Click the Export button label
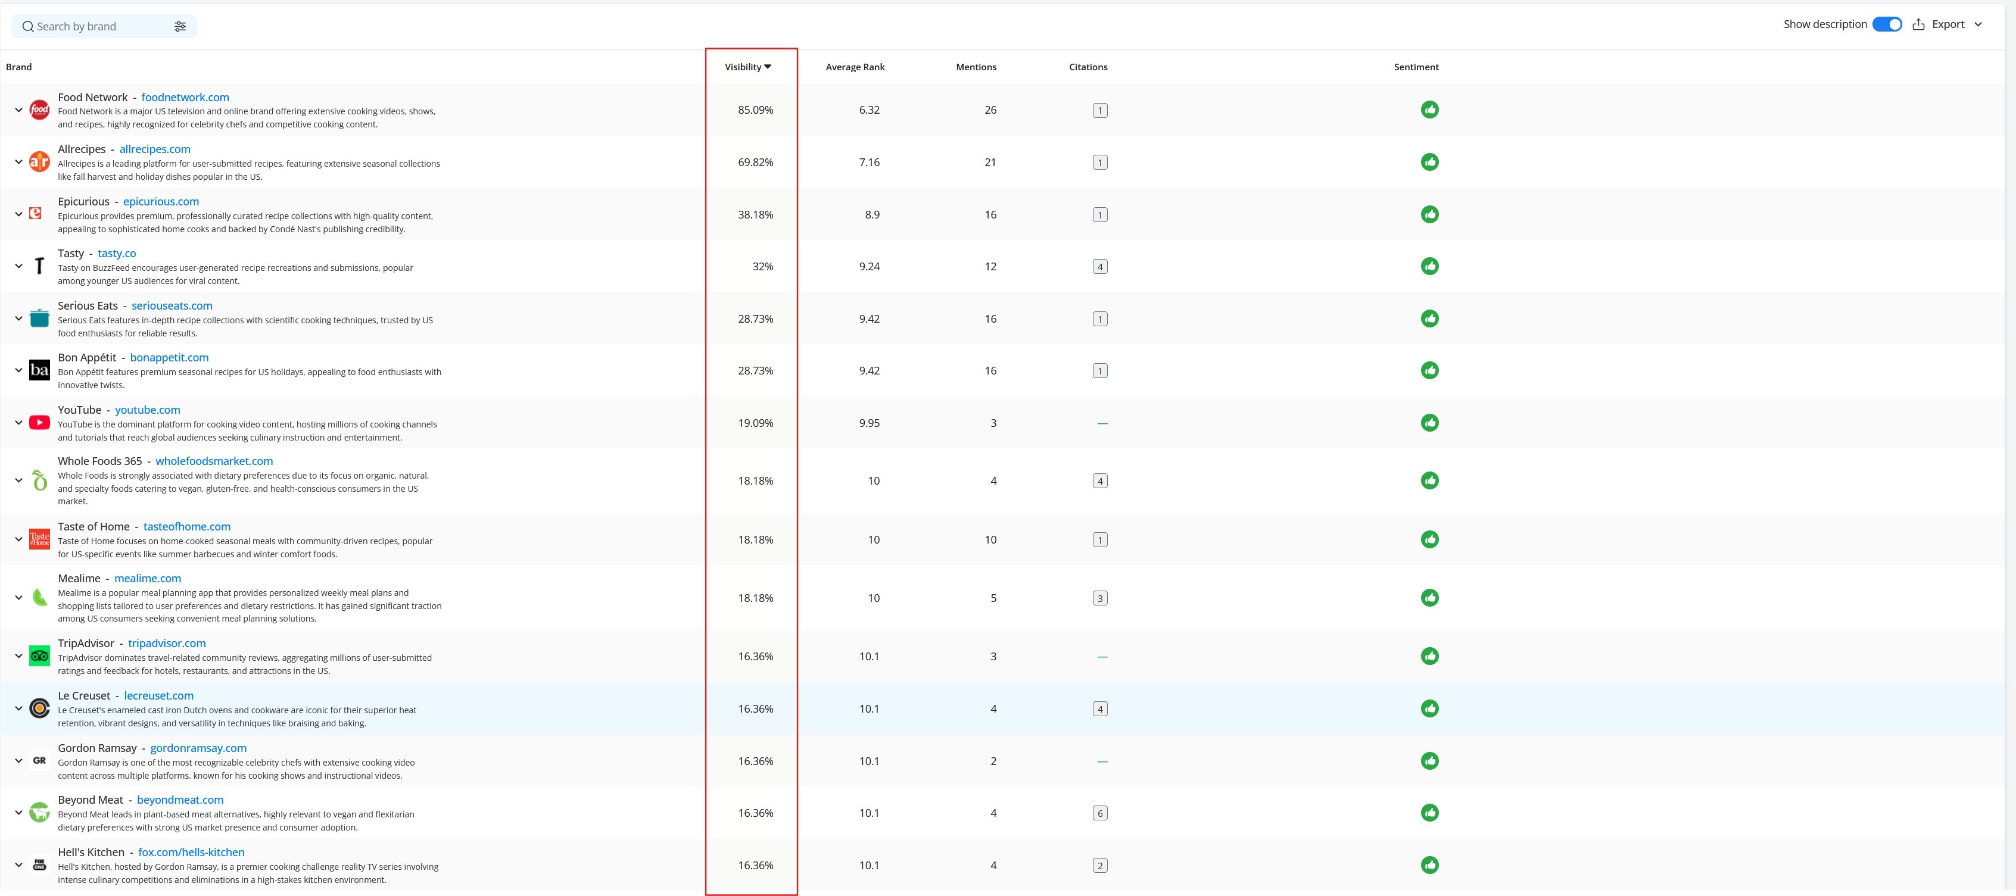 click(x=1948, y=24)
